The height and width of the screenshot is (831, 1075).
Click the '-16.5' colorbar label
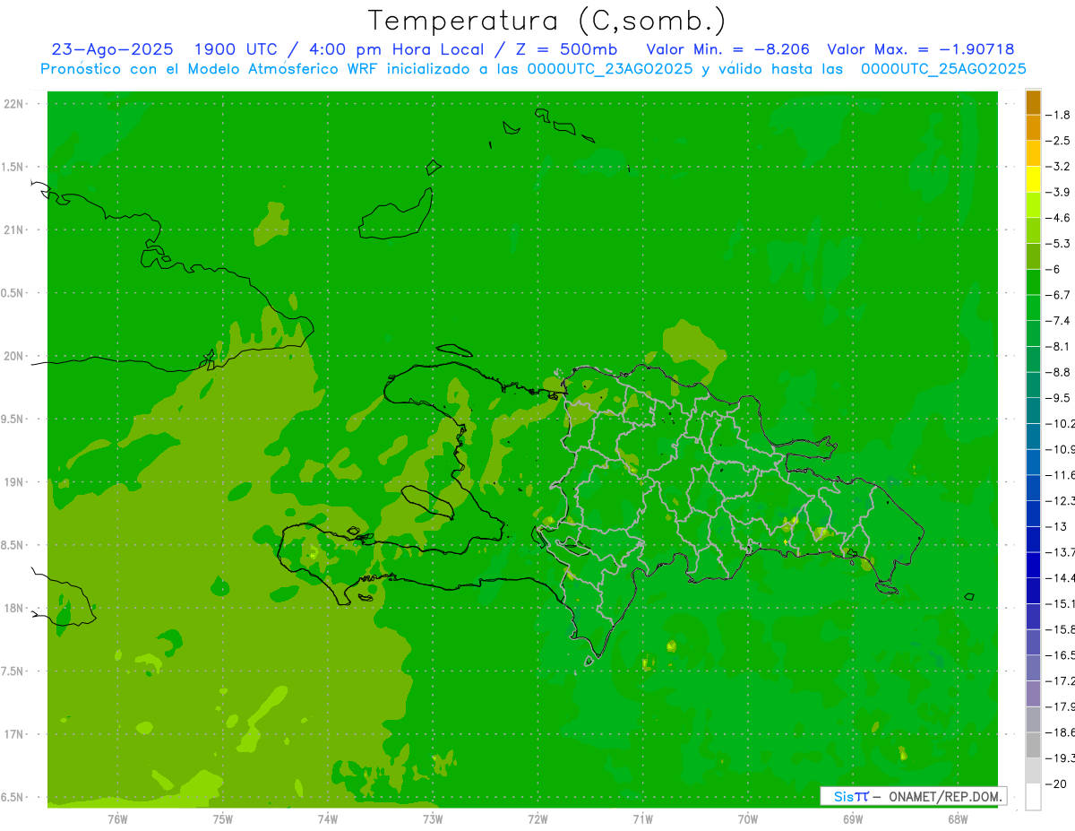tap(1062, 655)
